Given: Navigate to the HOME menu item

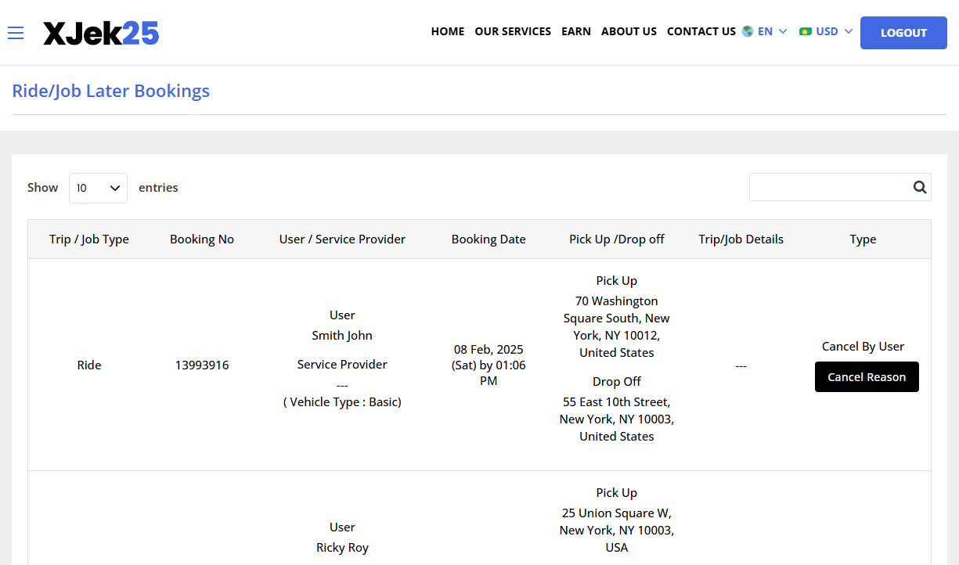Looking at the screenshot, I should point(447,31).
